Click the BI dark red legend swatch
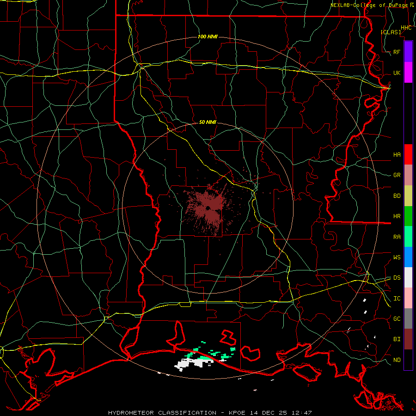Screen dimensions: 416x416 pyautogui.click(x=408, y=339)
